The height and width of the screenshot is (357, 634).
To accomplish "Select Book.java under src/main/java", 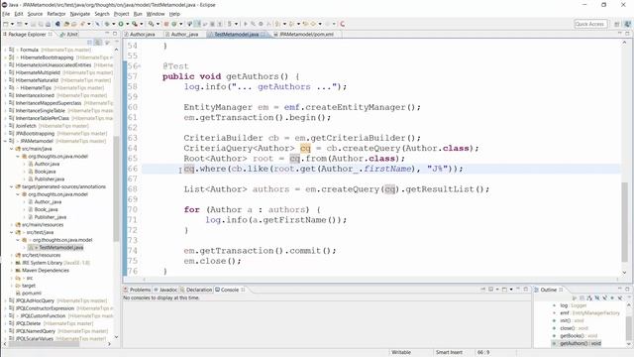I will coord(46,172).
